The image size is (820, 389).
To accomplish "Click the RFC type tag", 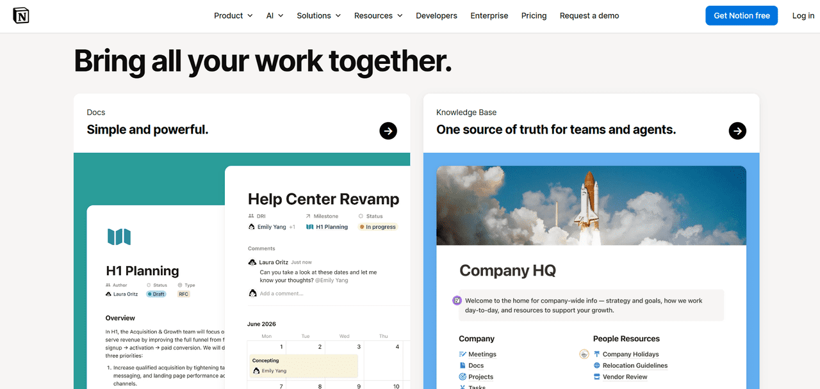I will click(x=184, y=294).
